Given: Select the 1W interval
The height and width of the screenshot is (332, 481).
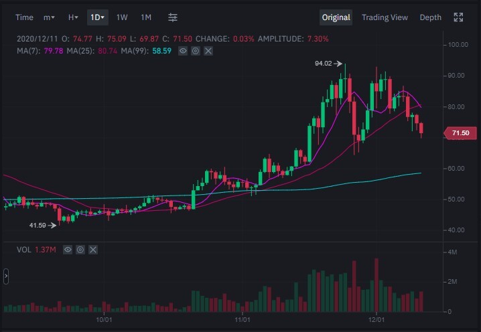Looking at the screenshot, I should click(x=122, y=17).
